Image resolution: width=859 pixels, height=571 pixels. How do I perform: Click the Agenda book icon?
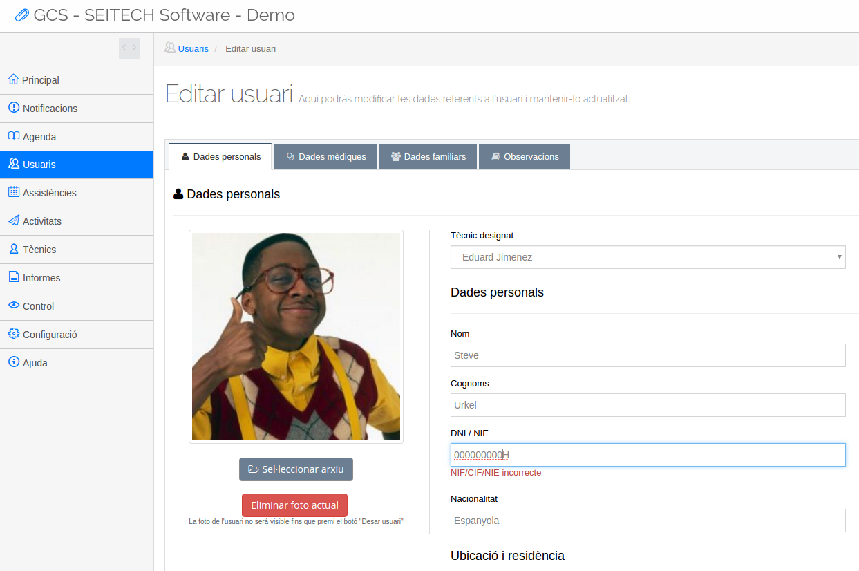click(x=14, y=136)
